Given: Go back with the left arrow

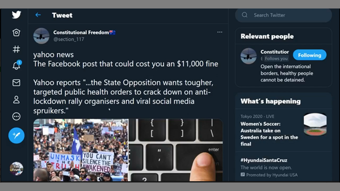Looking at the screenshot, I should pyautogui.click(x=38, y=15).
